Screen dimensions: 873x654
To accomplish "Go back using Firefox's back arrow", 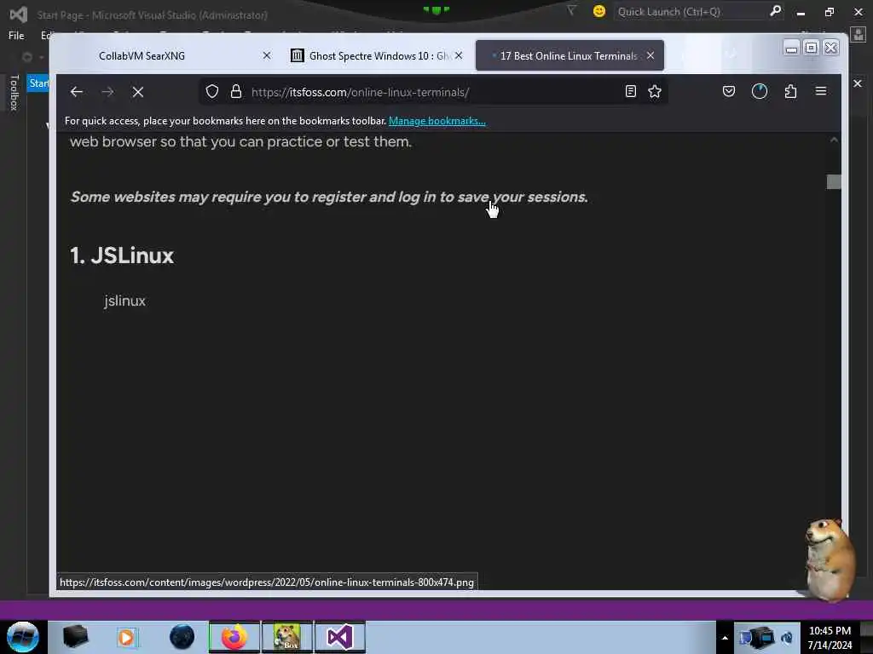I will 76,92.
